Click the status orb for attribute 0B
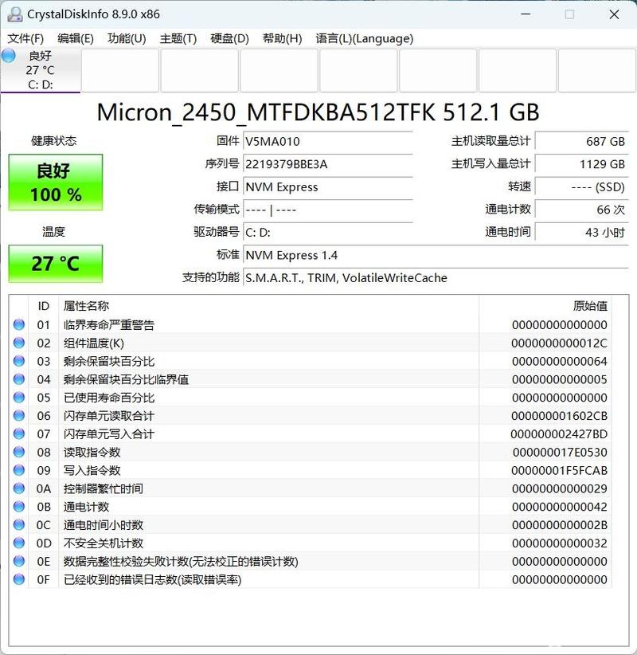 (x=19, y=506)
